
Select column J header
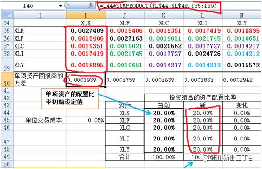(x=124, y=15)
